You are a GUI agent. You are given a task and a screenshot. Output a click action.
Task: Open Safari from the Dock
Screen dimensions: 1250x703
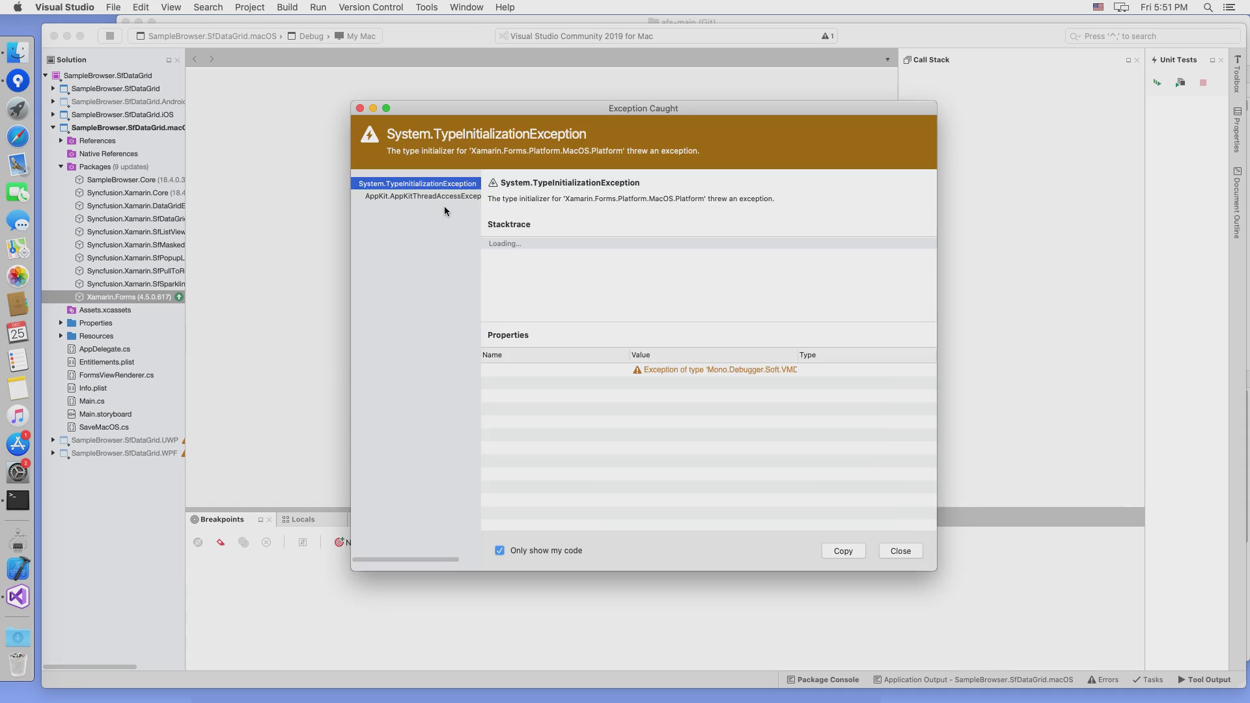point(18,136)
